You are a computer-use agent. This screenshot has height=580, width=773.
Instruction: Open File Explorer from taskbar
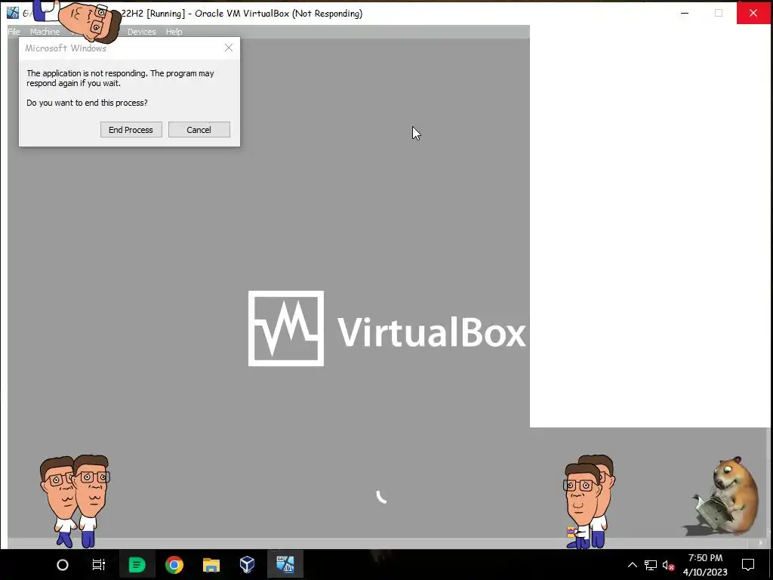point(211,565)
